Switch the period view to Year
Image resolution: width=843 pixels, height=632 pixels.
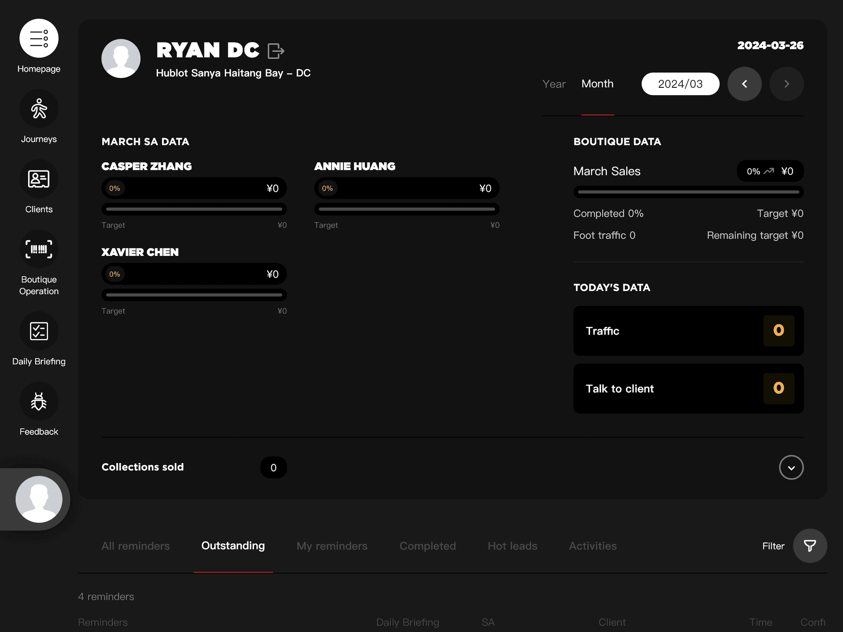click(x=554, y=84)
